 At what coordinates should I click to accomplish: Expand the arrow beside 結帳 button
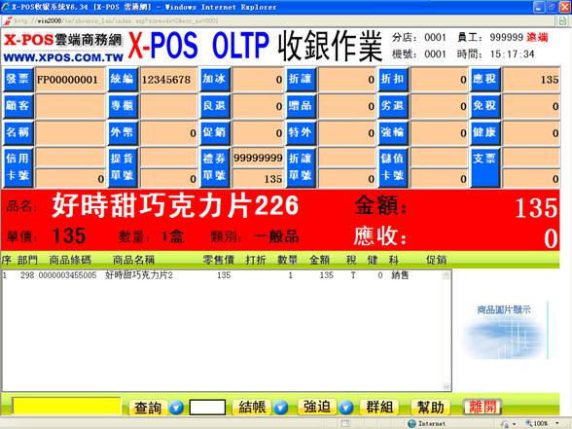pos(281,407)
